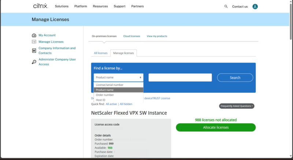Click the 'Available: 988' value

110,148
